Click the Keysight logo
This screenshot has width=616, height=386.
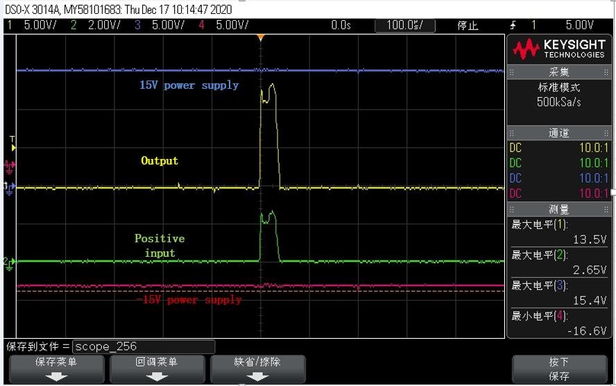pyautogui.click(x=558, y=49)
